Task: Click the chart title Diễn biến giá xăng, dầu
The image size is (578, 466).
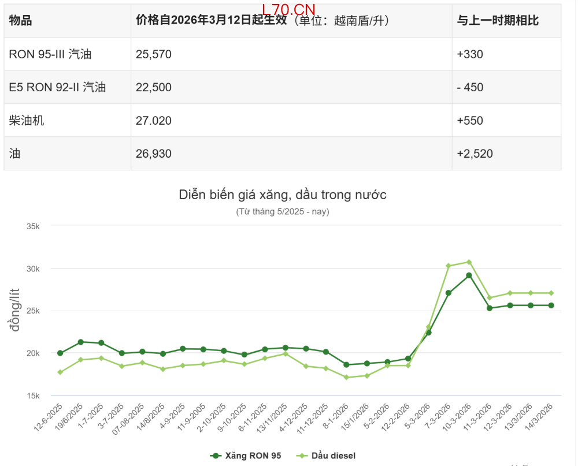Action: coord(283,195)
